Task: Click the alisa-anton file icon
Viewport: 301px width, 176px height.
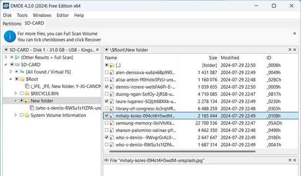Action: [x=112, y=80]
